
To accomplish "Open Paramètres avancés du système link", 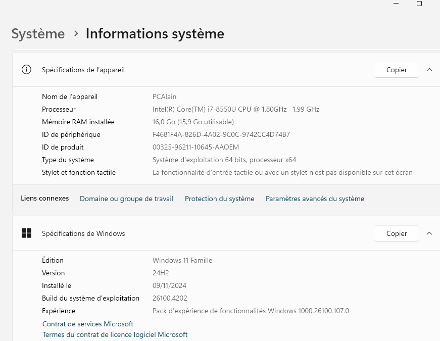I will pos(315,199).
